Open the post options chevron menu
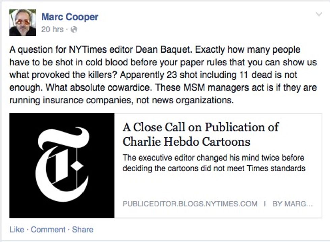The height and width of the screenshot is (242, 330). pyautogui.click(x=319, y=14)
